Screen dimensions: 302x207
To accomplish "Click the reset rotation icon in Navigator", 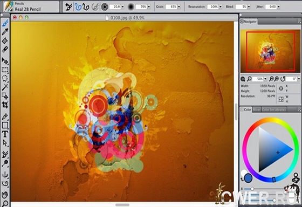I will 283,79.
